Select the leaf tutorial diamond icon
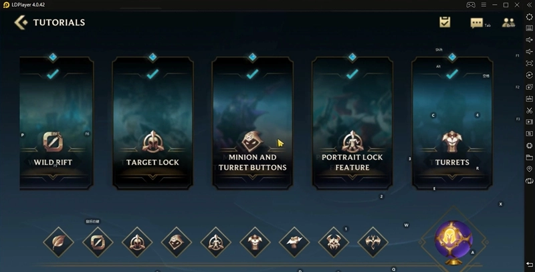535x272 pixels. coord(59,242)
